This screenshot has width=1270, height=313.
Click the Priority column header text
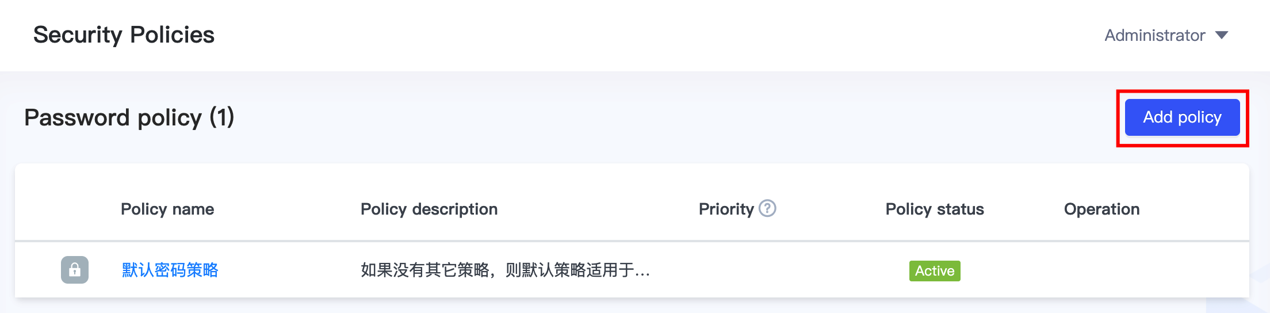tap(726, 209)
